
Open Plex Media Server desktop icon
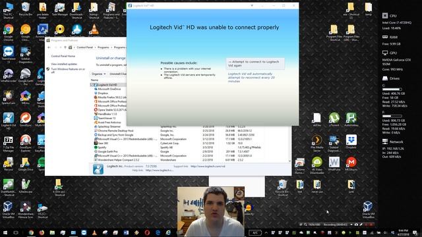point(316,144)
